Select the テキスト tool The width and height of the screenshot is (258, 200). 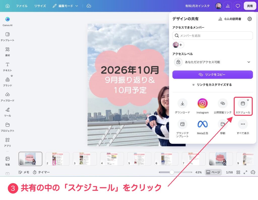[7, 67]
